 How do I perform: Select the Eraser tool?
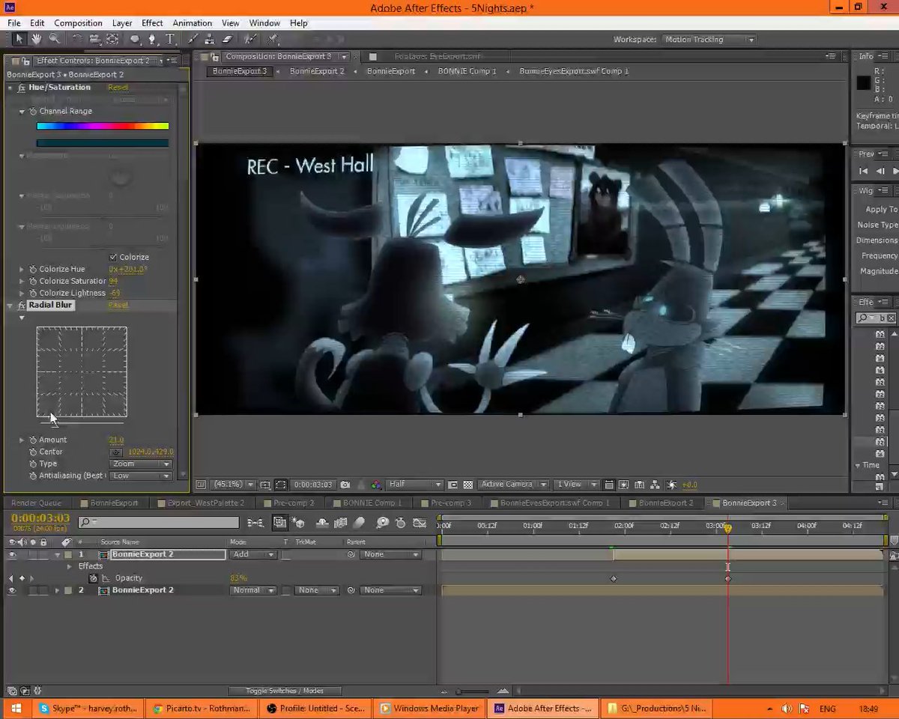pos(228,39)
